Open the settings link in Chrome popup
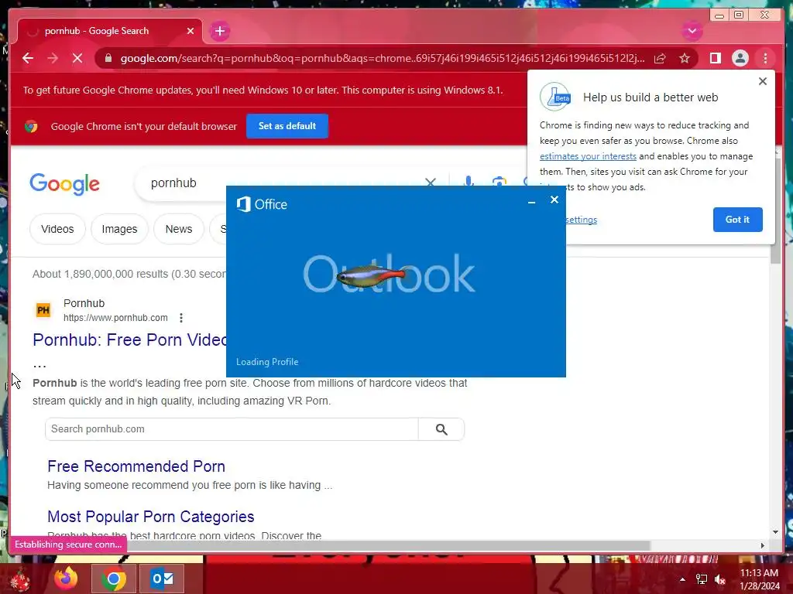793x594 pixels. click(581, 220)
